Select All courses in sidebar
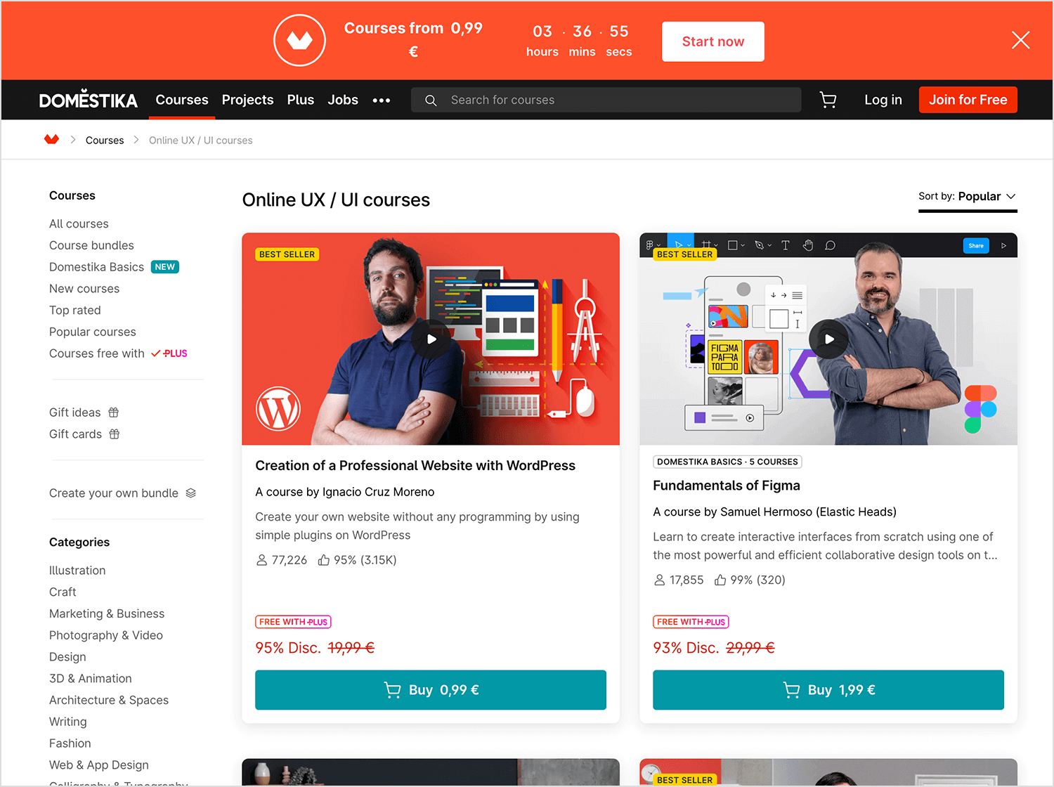The image size is (1054, 787). click(79, 223)
